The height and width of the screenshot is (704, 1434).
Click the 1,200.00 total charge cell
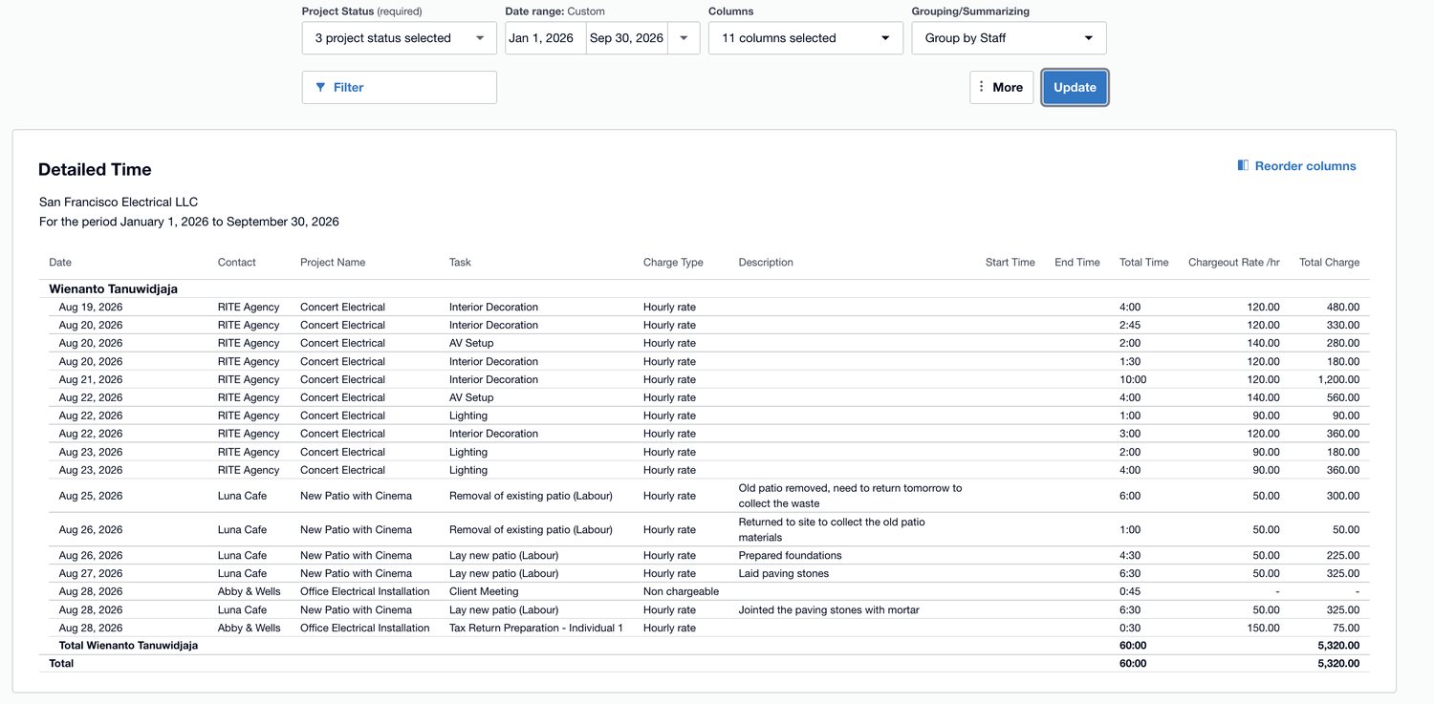pyautogui.click(x=1338, y=379)
